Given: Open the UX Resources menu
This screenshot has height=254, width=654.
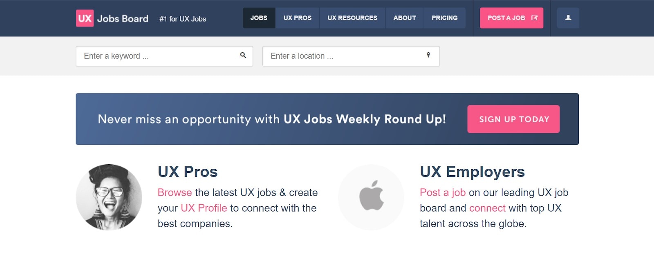Looking at the screenshot, I should click(x=352, y=18).
